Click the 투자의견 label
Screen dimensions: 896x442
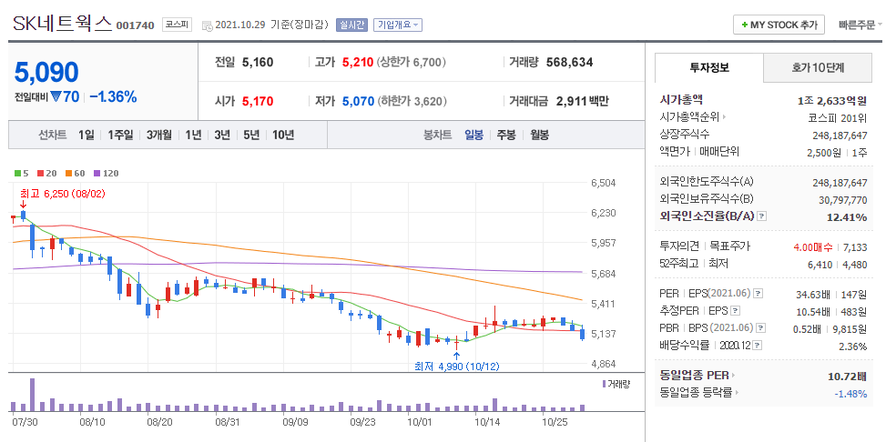[679, 246]
